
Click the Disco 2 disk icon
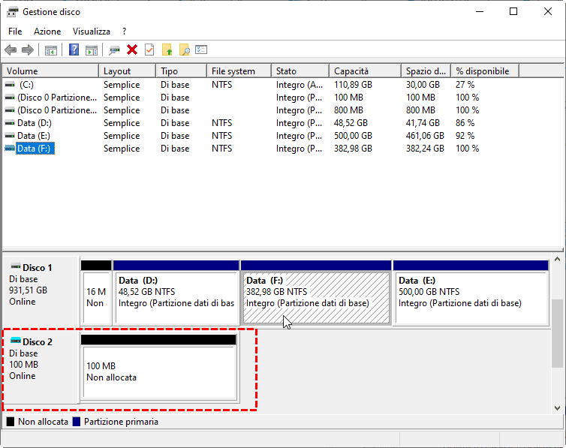point(16,340)
